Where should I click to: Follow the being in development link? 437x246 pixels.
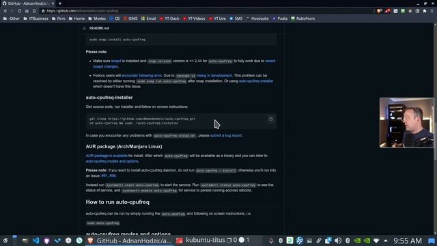tap(214, 76)
